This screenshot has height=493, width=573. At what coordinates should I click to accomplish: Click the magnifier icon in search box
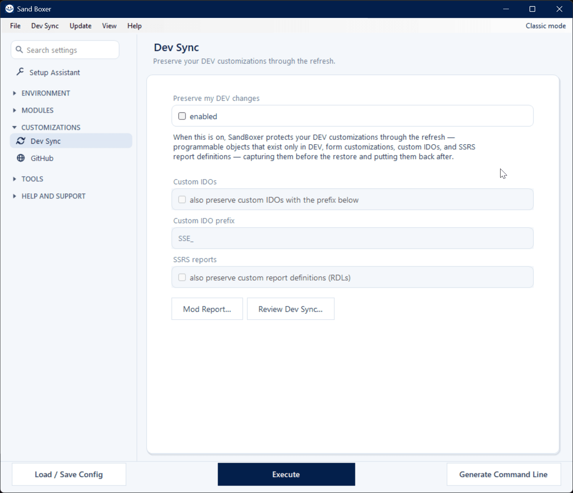[x=19, y=50]
